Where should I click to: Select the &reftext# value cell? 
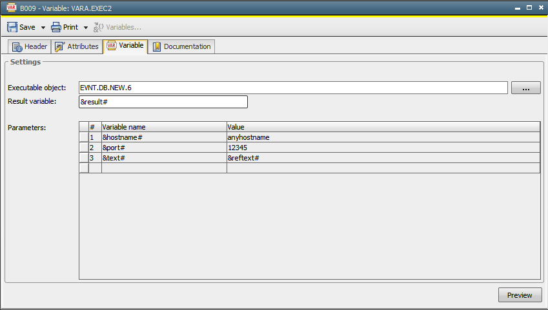pos(383,158)
